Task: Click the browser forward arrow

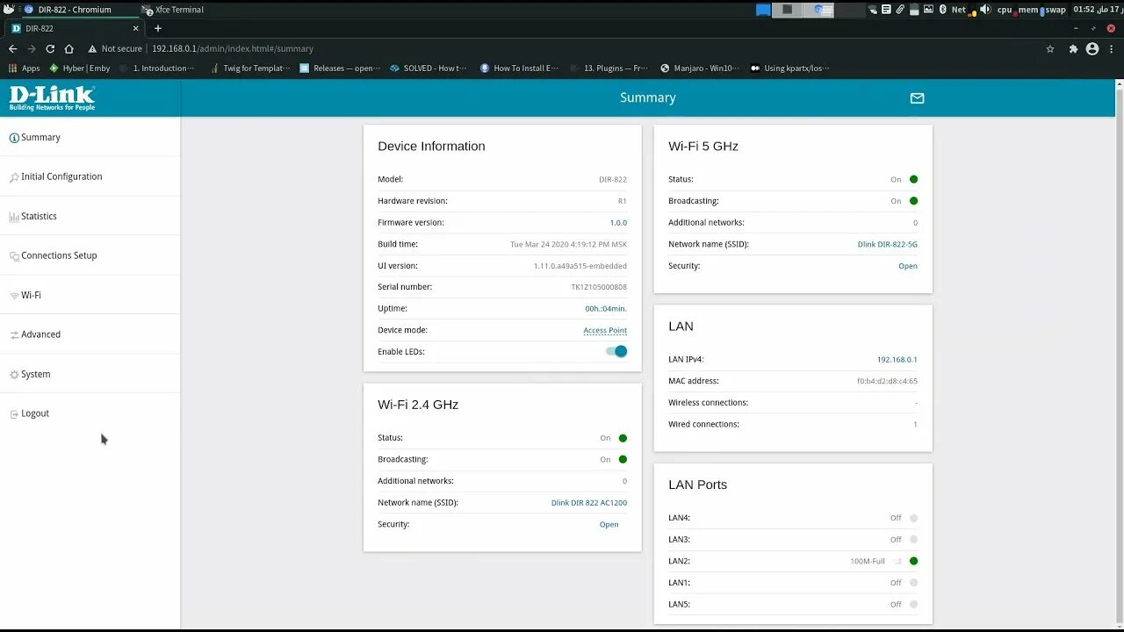Action: pyautogui.click(x=32, y=49)
